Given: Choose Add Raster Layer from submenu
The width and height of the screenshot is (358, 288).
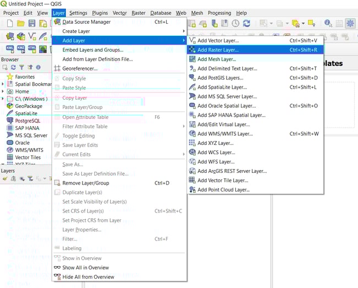Looking at the screenshot, I should 255,50.
